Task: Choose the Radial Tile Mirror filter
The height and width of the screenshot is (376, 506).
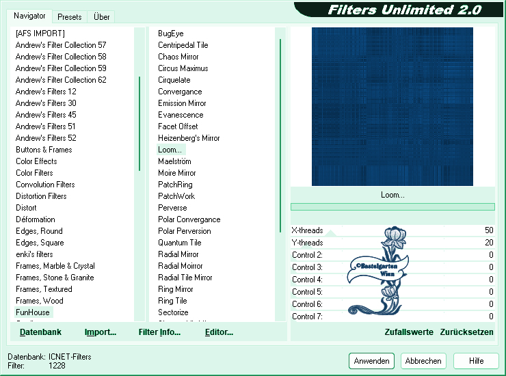Action: (185, 278)
